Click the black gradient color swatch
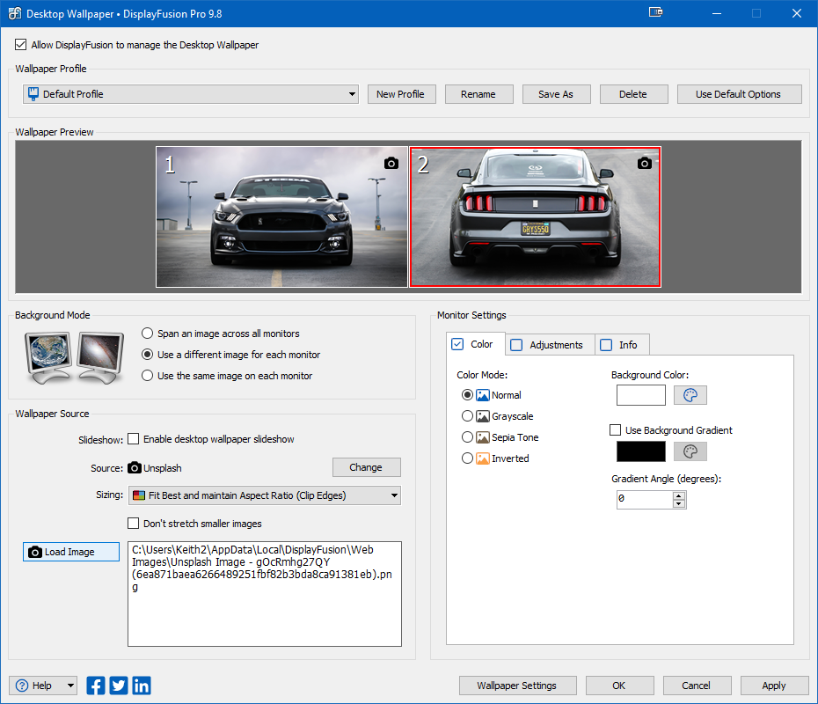 tap(640, 451)
